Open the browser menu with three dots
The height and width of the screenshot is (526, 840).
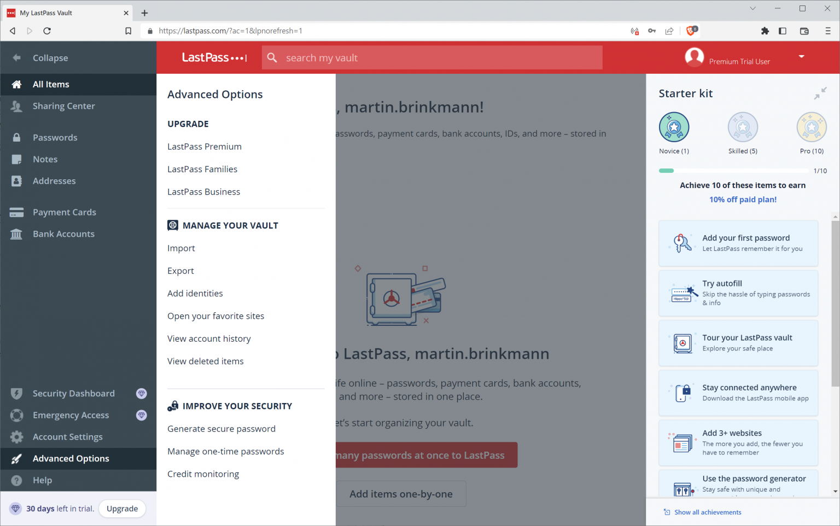point(828,31)
